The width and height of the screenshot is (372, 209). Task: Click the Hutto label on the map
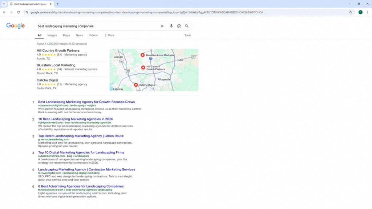tap(180, 60)
